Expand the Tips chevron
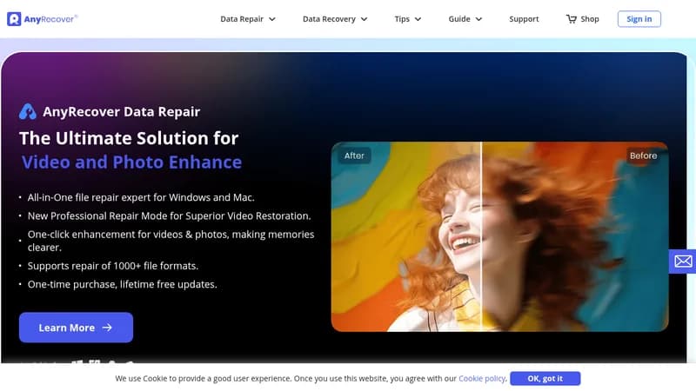 (x=418, y=19)
